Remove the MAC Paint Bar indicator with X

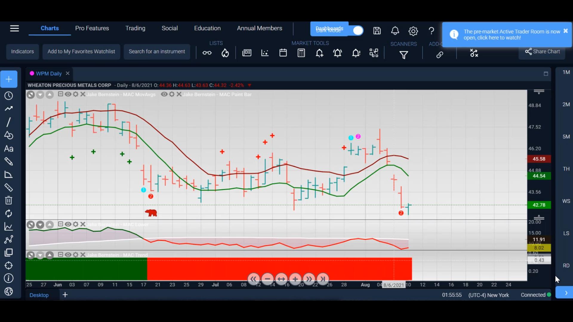[179, 94]
